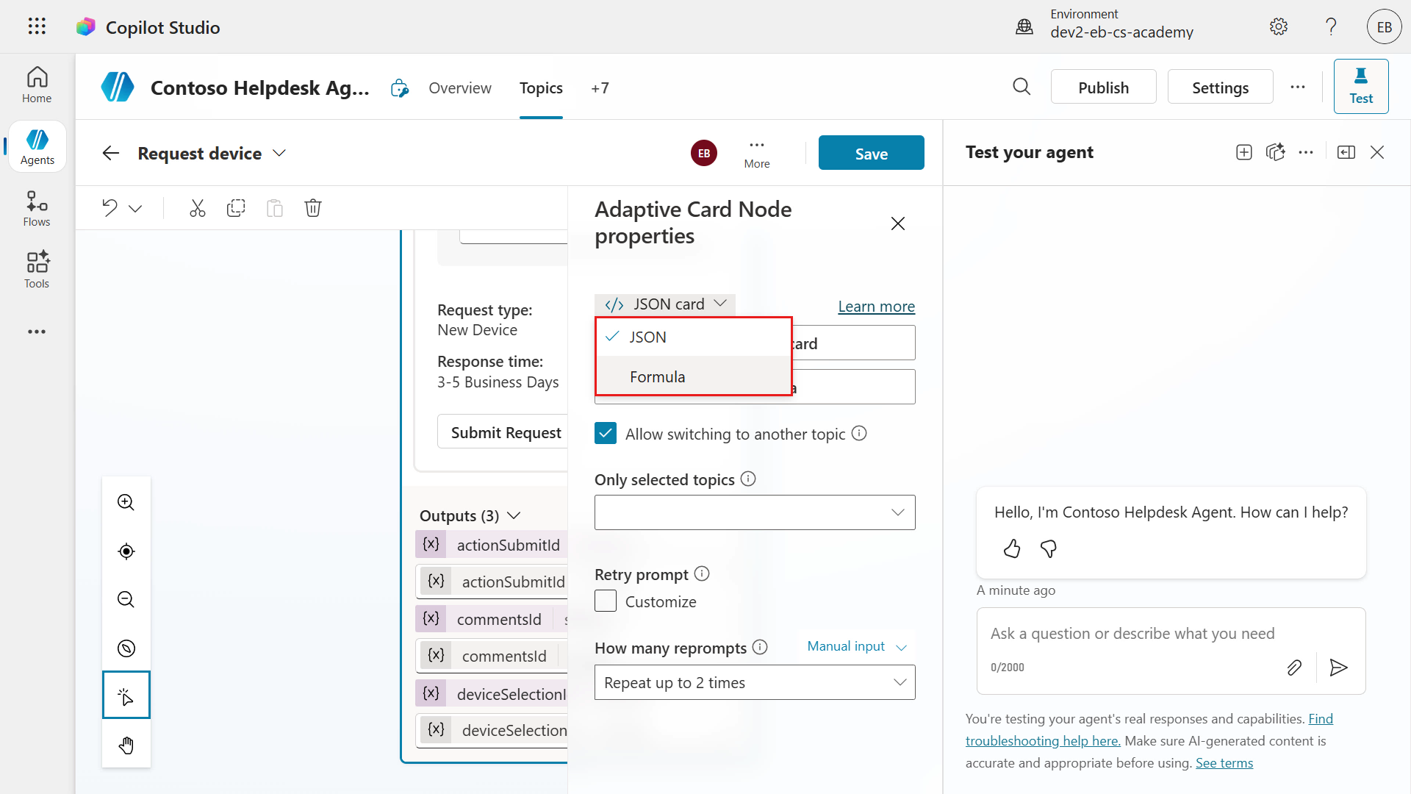This screenshot has width=1411, height=794.
Task: Click the Save button
Action: click(x=871, y=154)
